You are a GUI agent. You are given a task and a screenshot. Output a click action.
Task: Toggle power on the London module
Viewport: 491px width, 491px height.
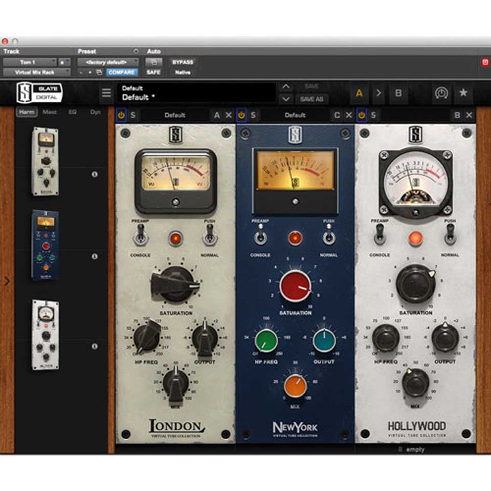pos(121,115)
